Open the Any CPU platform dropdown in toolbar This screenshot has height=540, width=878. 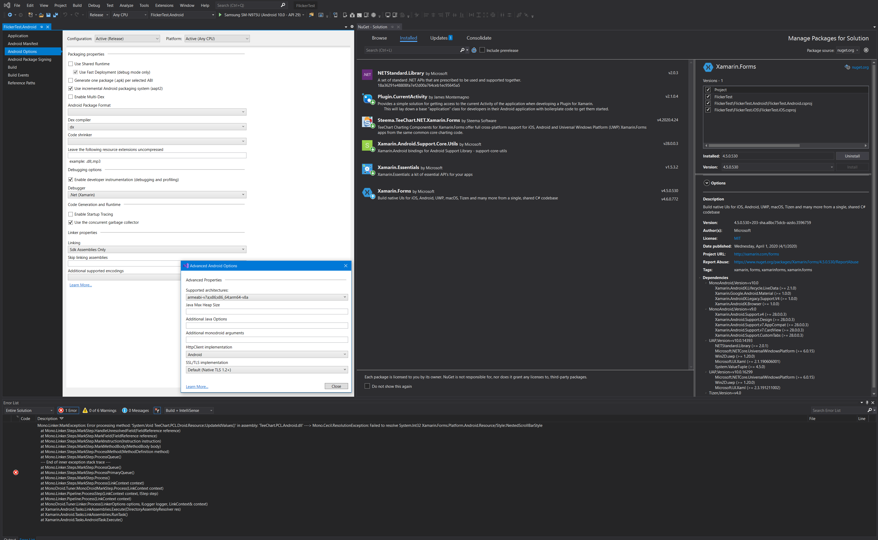[x=129, y=15]
